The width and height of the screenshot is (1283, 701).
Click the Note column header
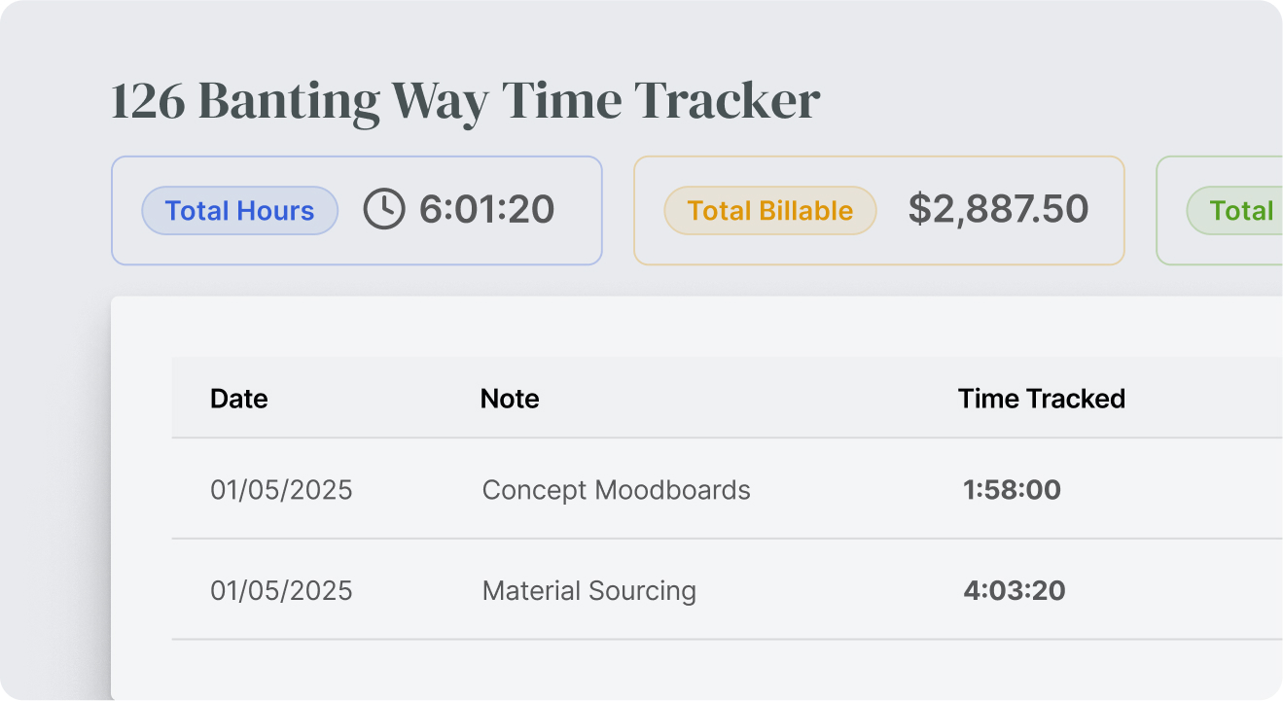510,399
